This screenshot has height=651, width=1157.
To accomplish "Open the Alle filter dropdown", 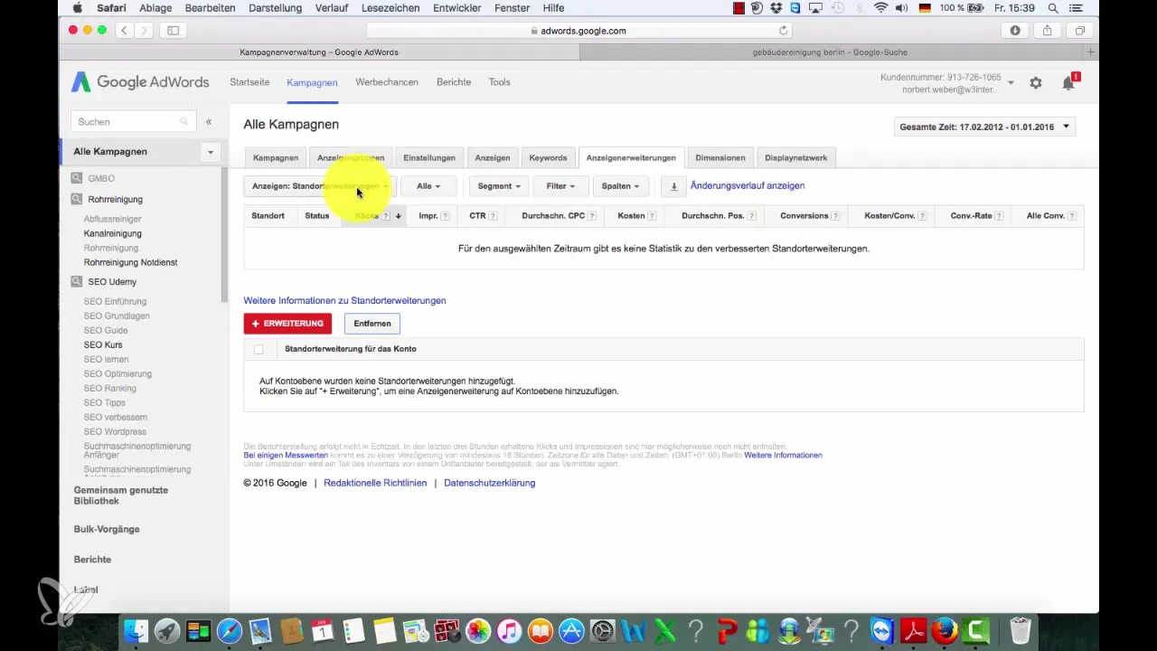I will [428, 186].
